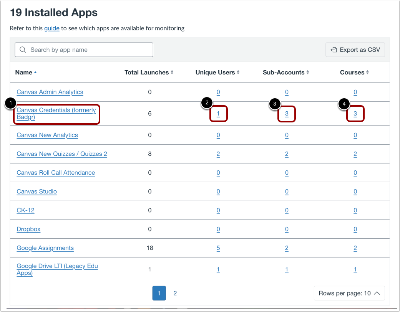This screenshot has height=312, width=400.
Task: View sub-accounts count for Canvas Credentials
Action: pyautogui.click(x=287, y=114)
